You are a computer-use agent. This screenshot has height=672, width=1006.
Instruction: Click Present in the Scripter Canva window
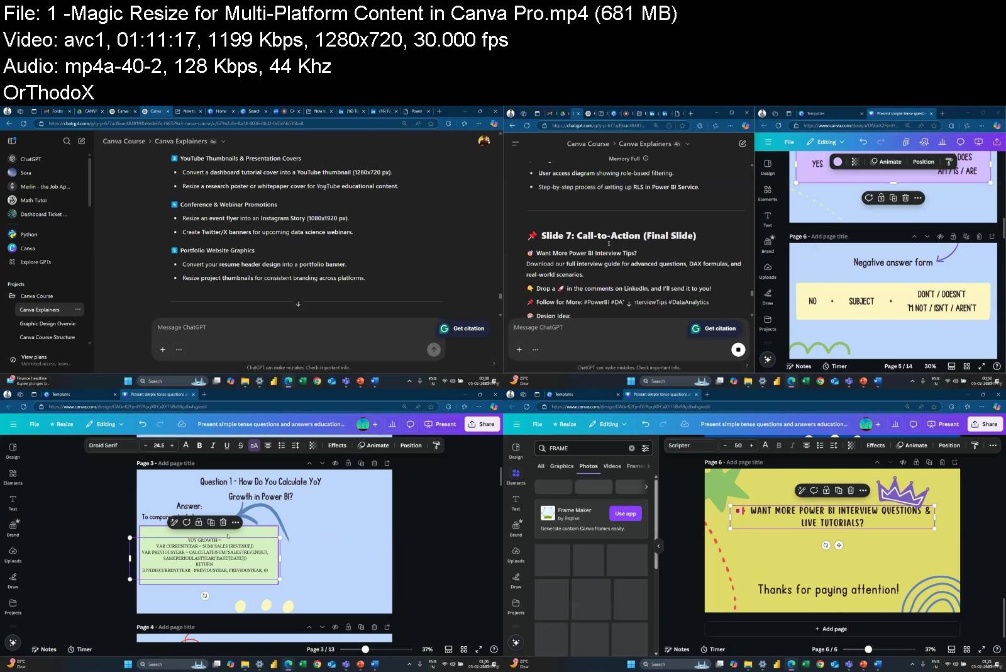[944, 424]
